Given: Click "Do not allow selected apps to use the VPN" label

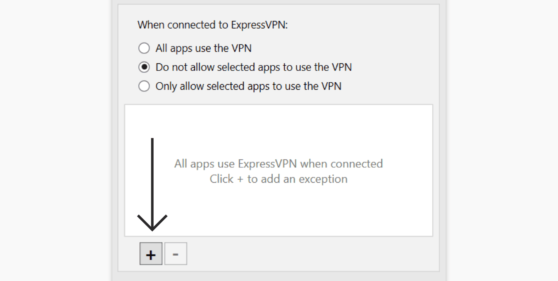Looking at the screenshot, I should 253,67.
